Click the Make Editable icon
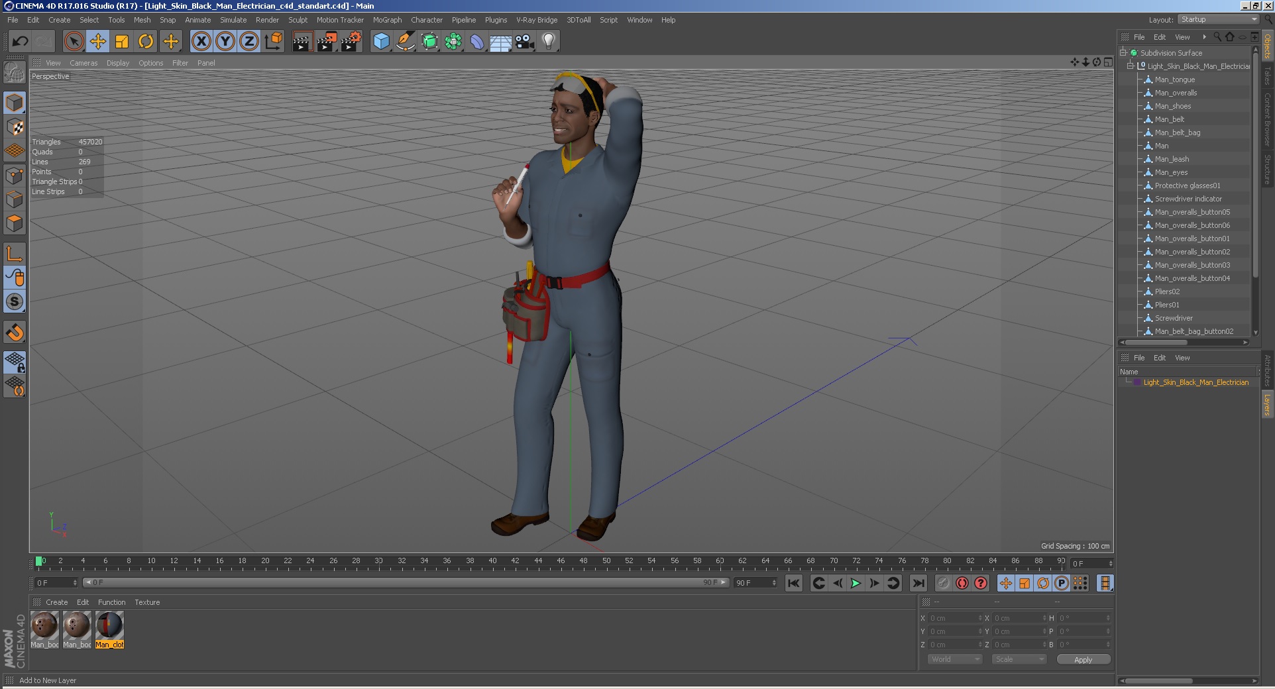Image resolution: width=1275 pixels, height=689 pixels. coord(15,72)
